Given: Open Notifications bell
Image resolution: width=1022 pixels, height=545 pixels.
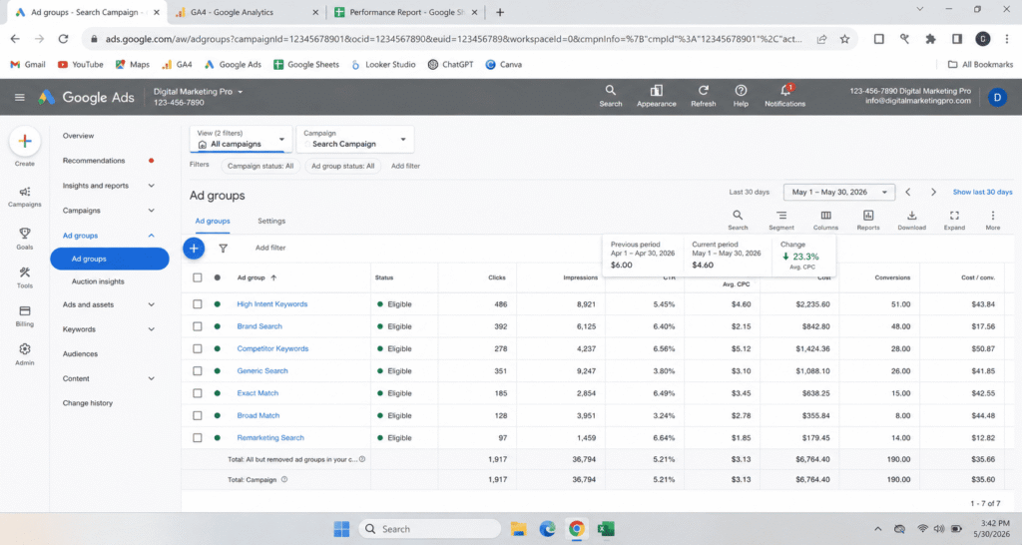Looking at the screenshot, I should coord(785,91).
